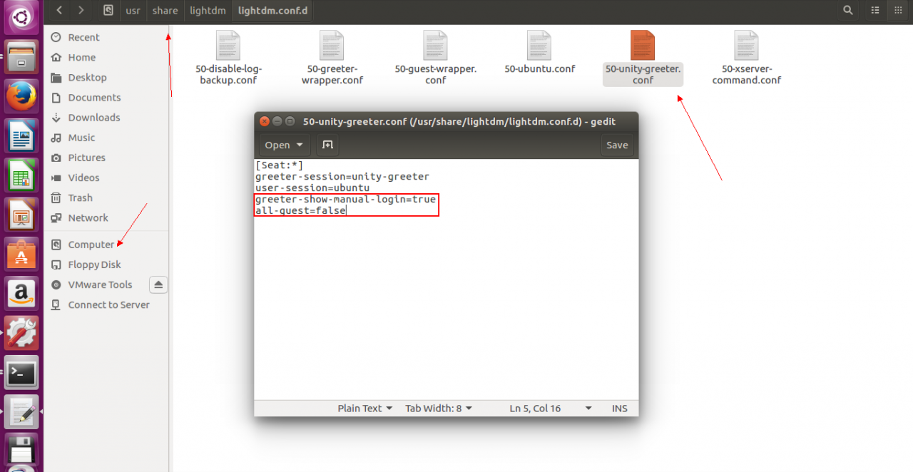
Task: Launch Terminal from the dock
Action: click(x=21, y=372)
